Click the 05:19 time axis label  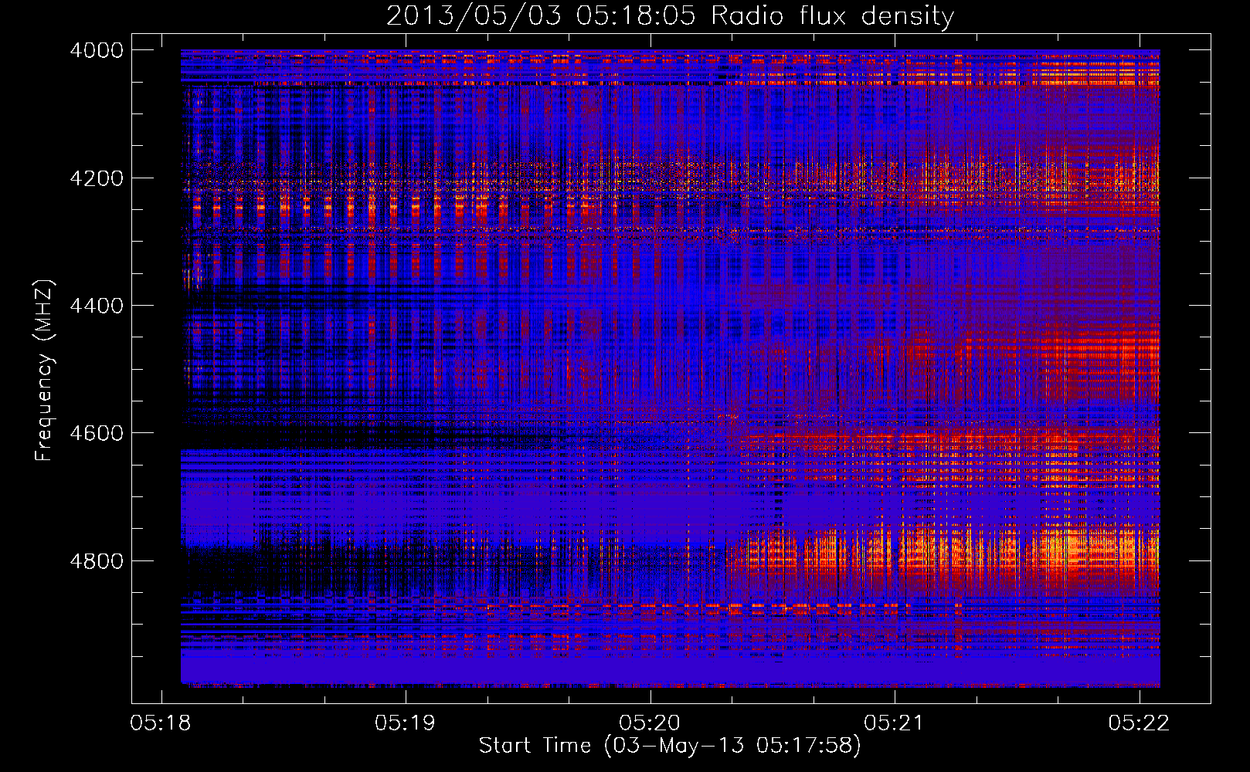coord(405,723)
